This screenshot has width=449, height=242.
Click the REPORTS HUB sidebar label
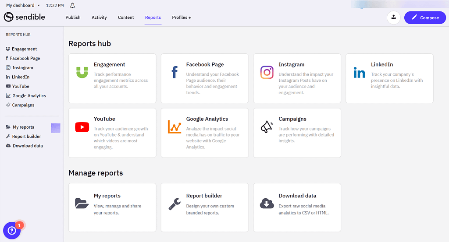click(x=18, y=35)
